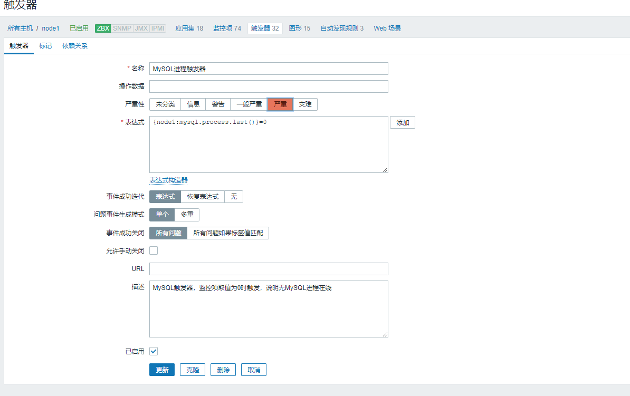Grab the 表达式 textarea resize handle
630x396 pixels.
(x=385, y=170)
